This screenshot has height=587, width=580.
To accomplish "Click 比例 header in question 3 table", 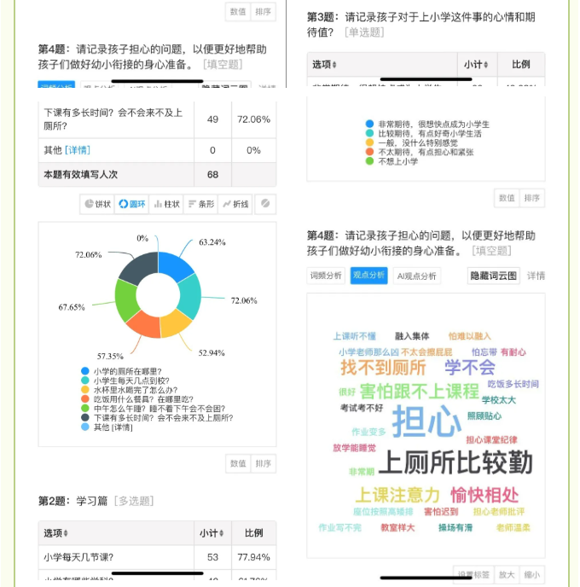I will tap(521, 64).
